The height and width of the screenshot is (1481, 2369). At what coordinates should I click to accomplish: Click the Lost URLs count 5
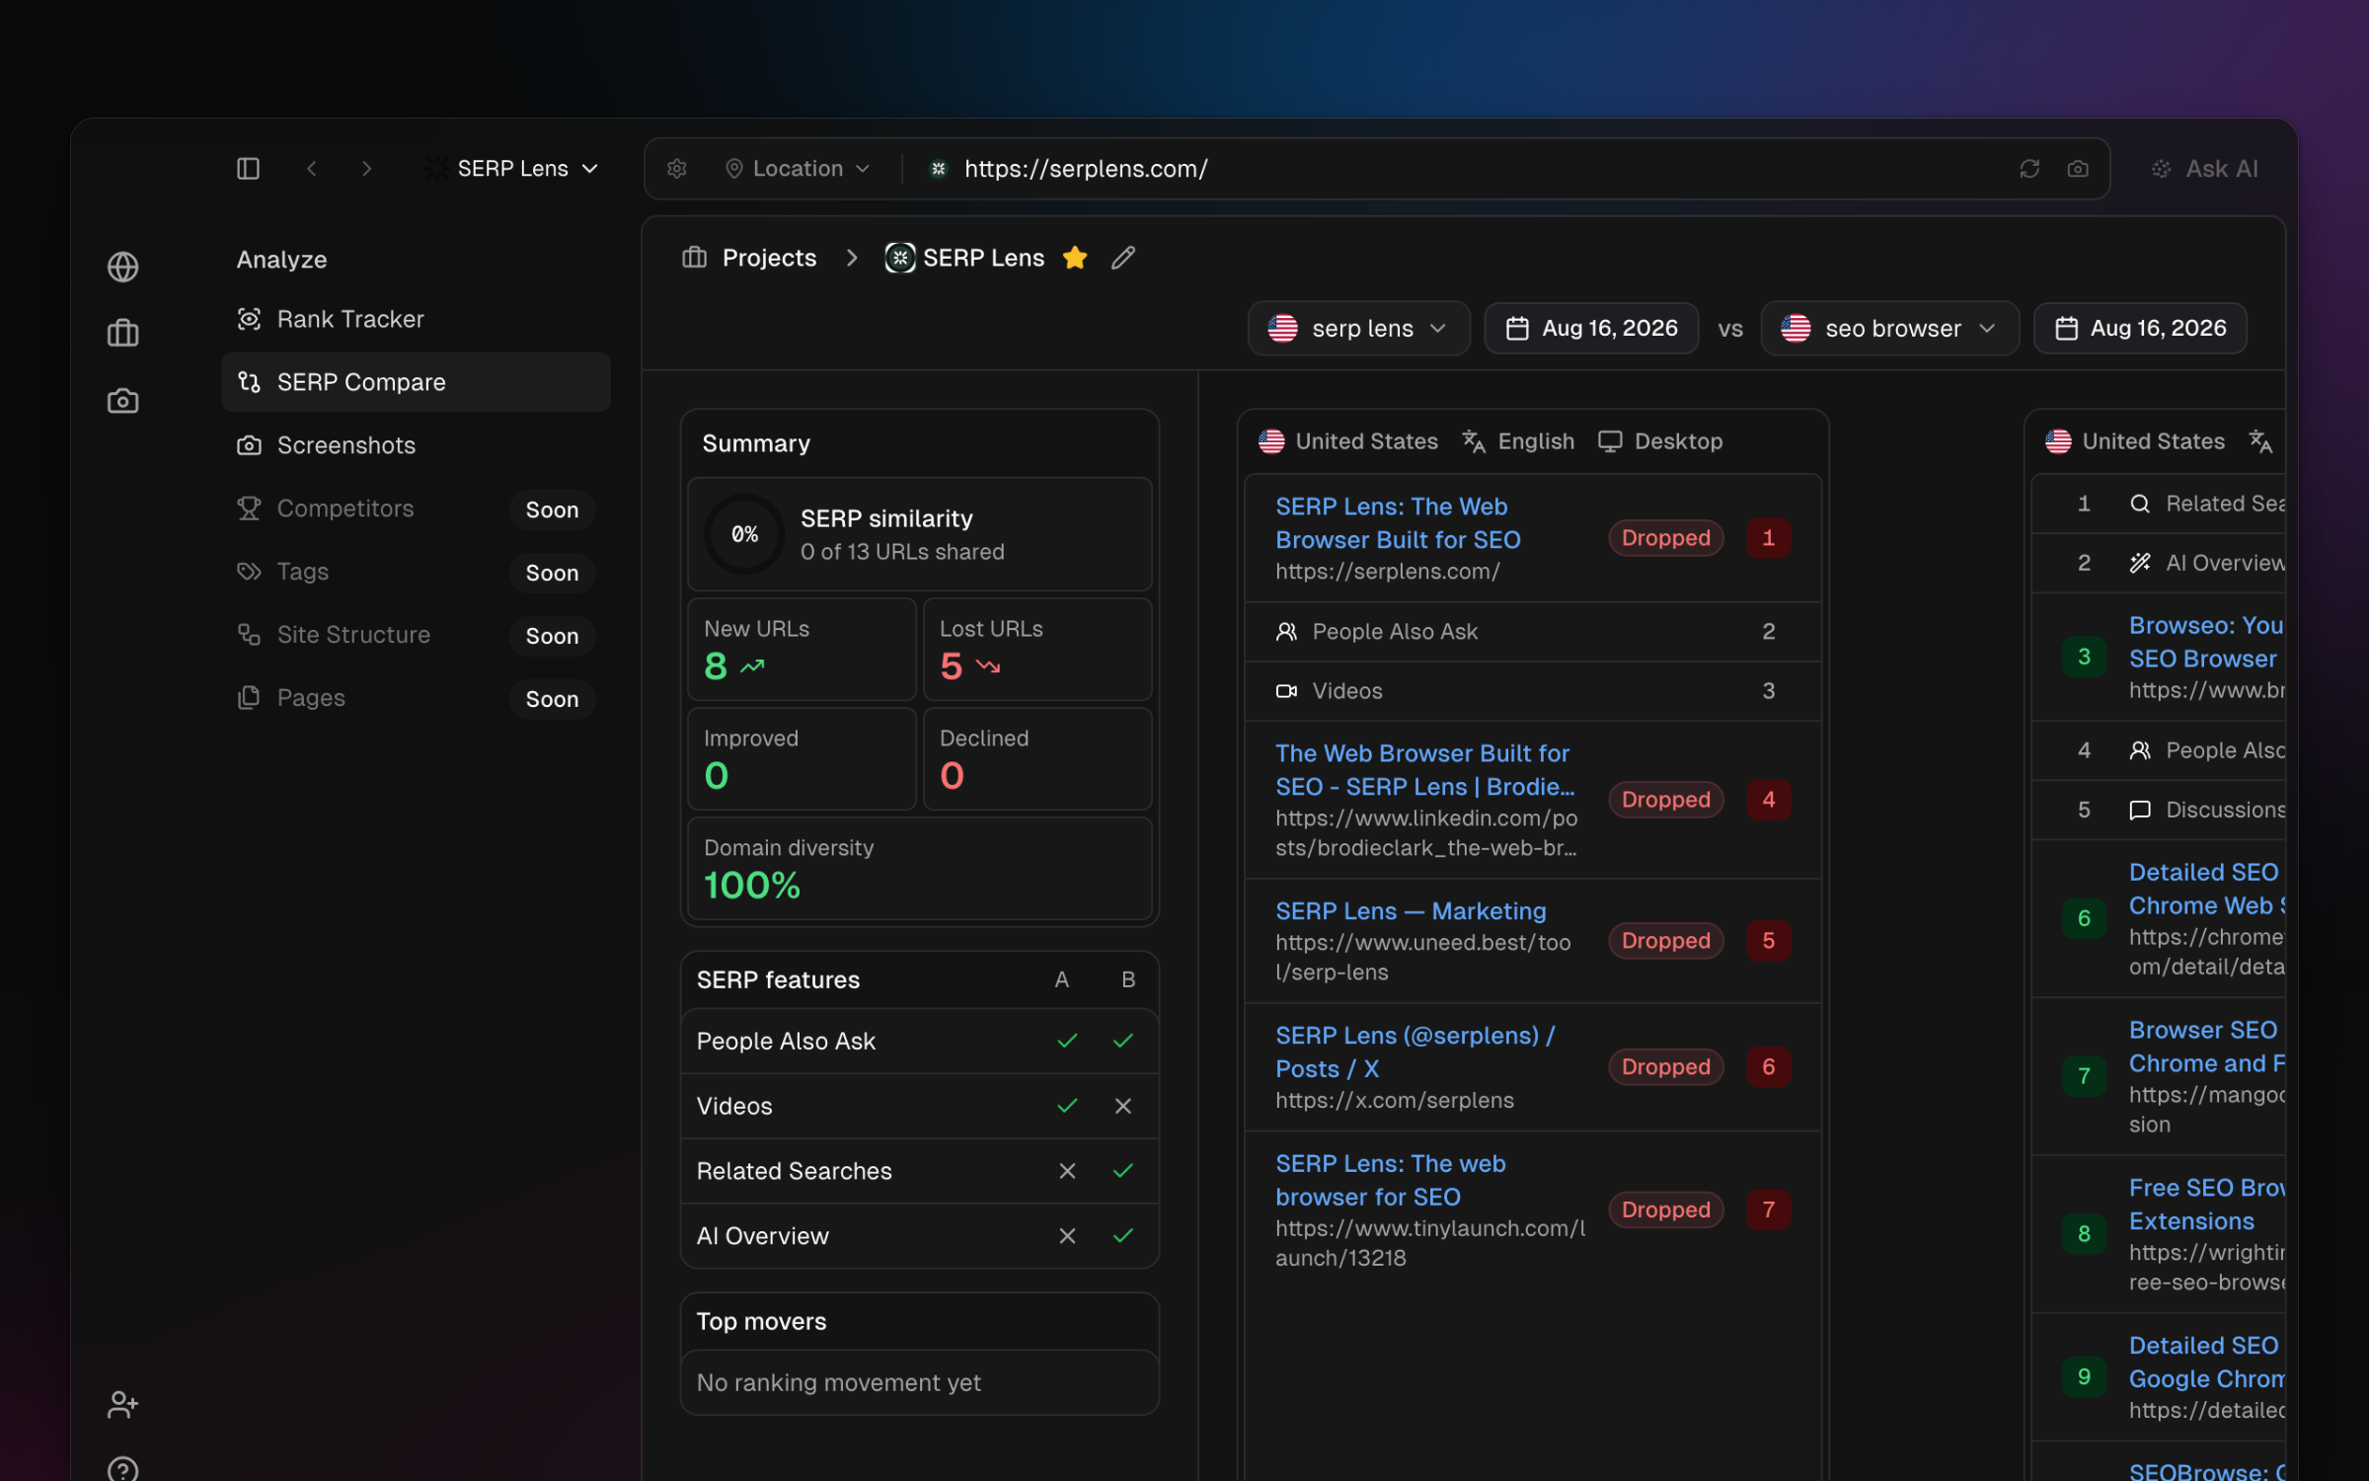tap(952, 666)
